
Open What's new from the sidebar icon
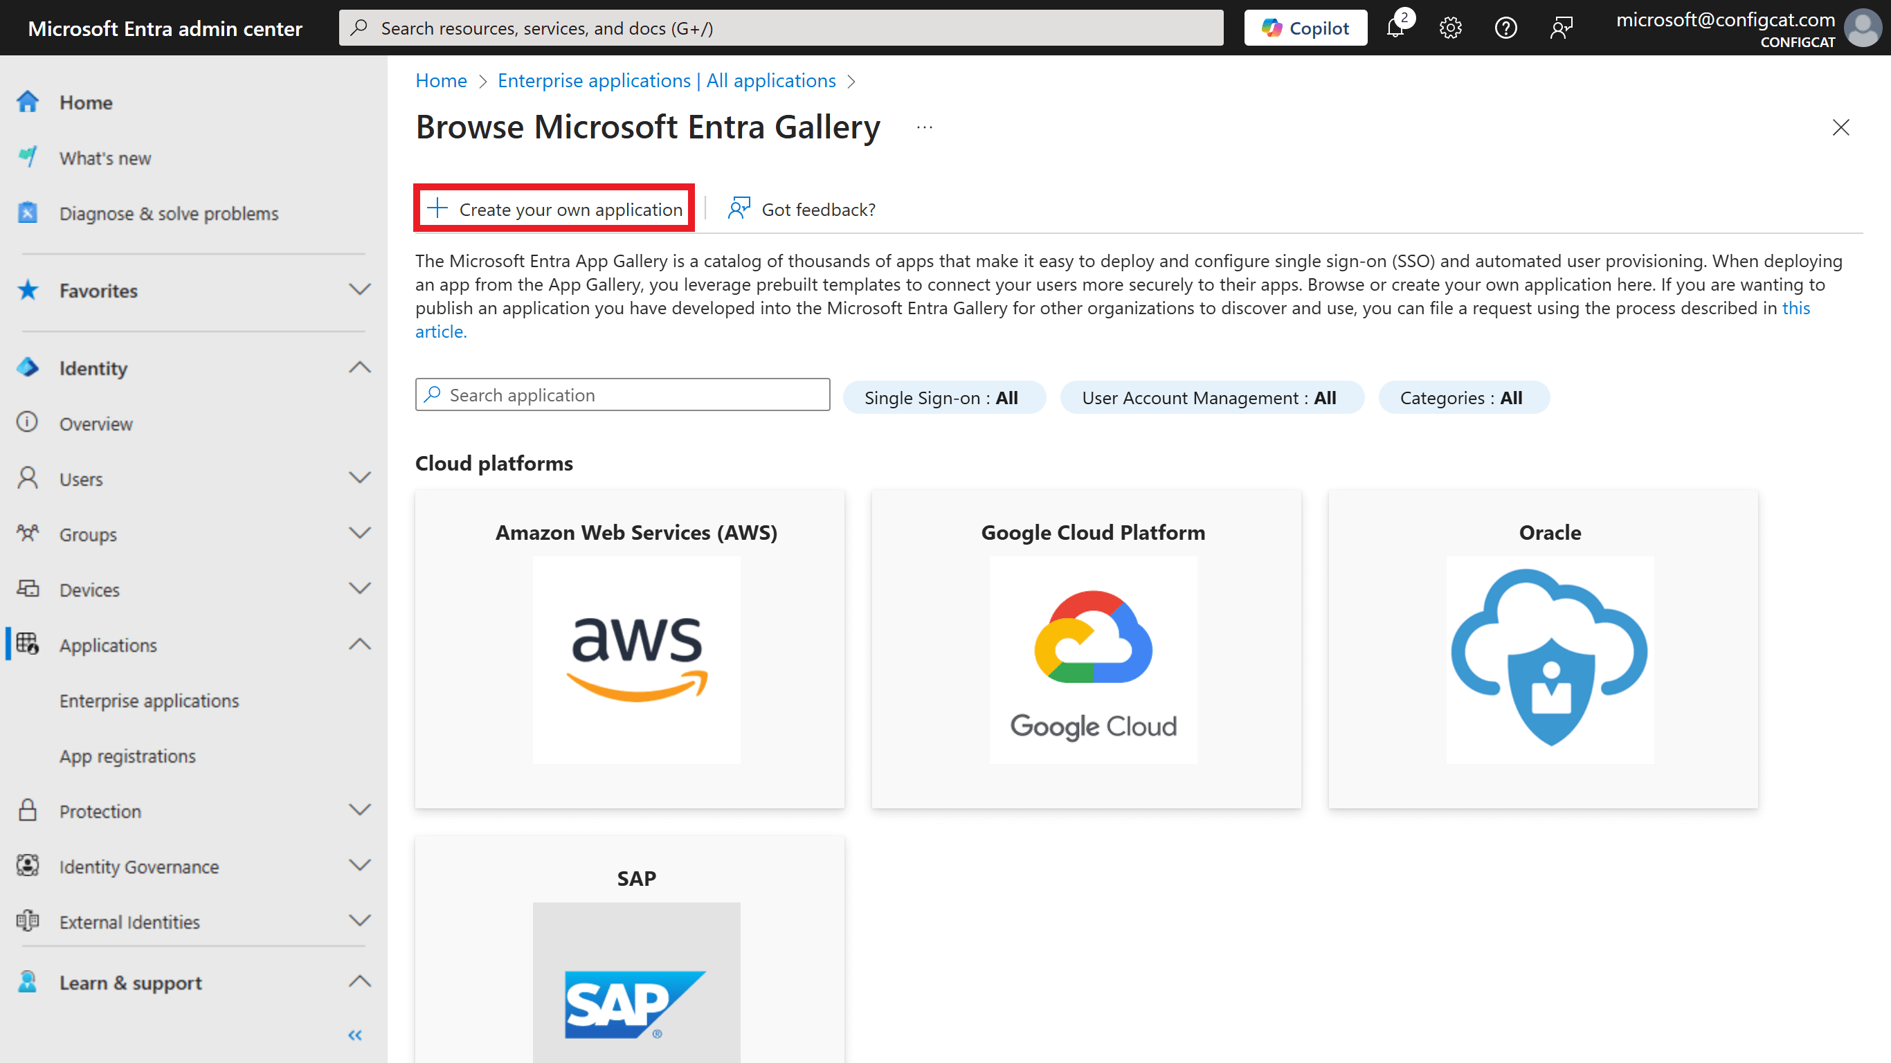point(27,157)
